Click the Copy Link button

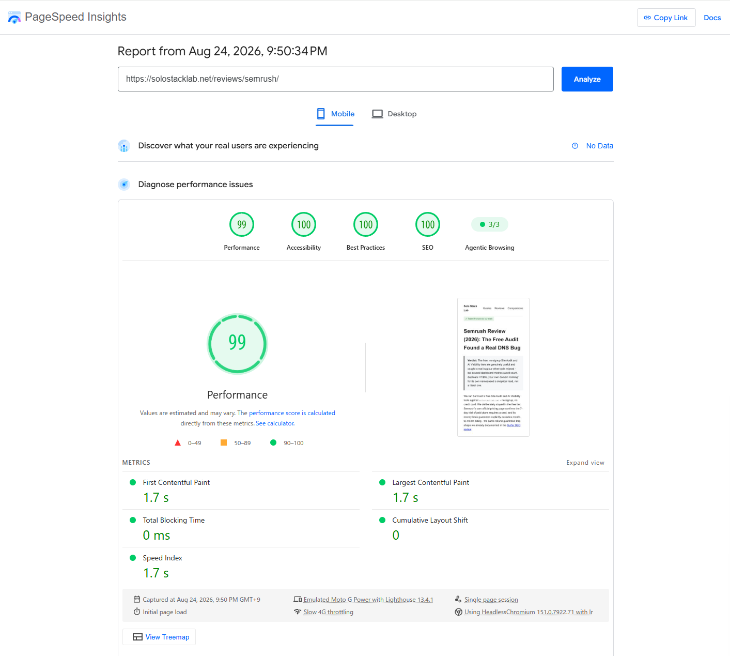tap(666, 18)
